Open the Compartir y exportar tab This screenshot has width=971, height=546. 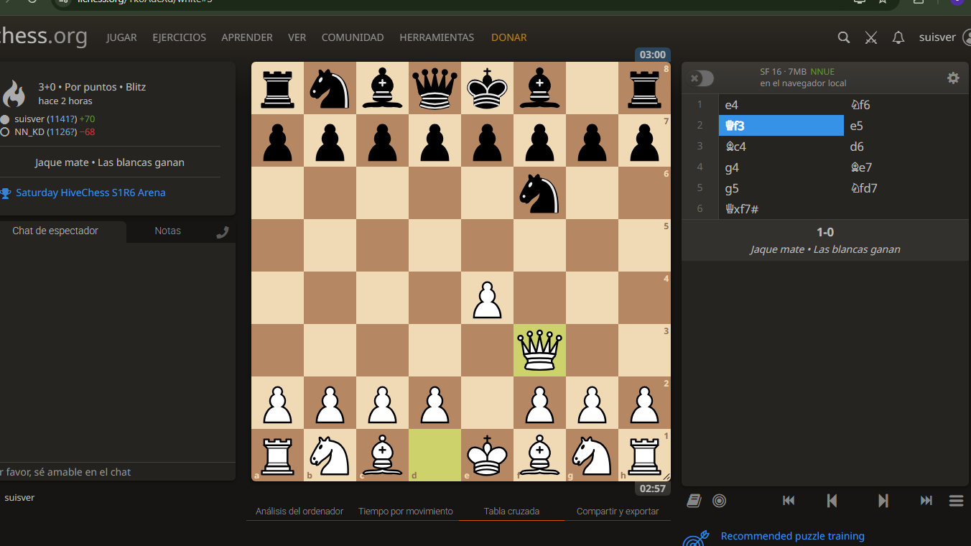click(x=618, y=512)
